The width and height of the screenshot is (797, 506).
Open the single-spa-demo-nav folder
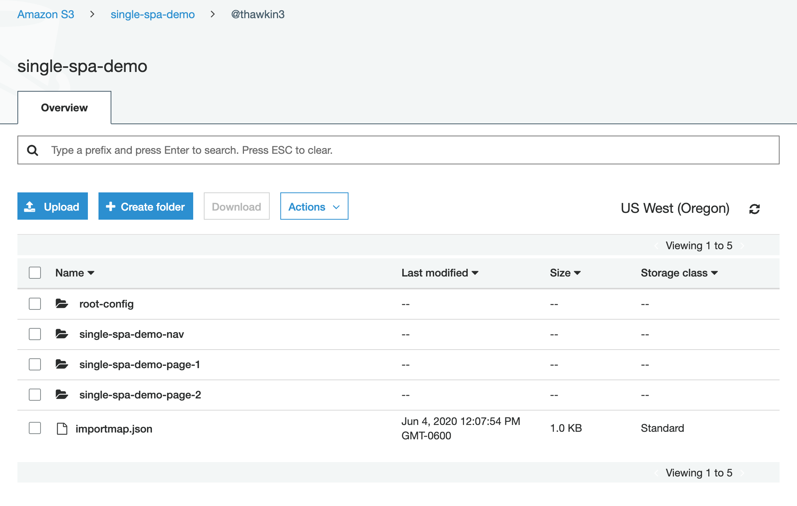coord(131,334)
